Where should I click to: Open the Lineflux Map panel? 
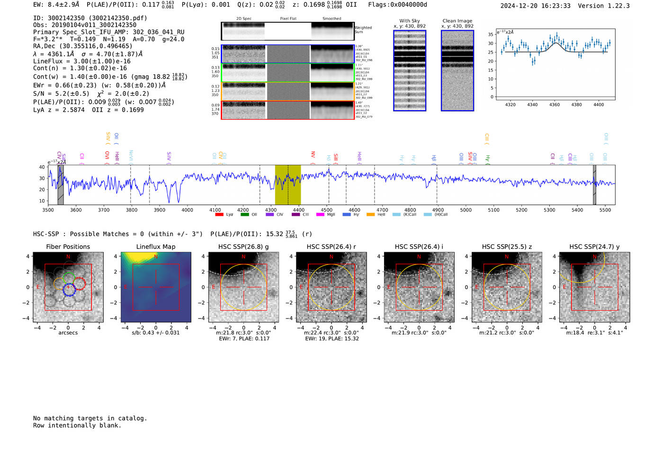pyautogui.click(x=156, y=287)
